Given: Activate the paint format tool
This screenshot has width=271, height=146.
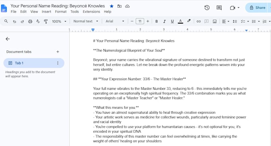Looking at the screenshot, I should pyautogui.click(x=45, y=21).
